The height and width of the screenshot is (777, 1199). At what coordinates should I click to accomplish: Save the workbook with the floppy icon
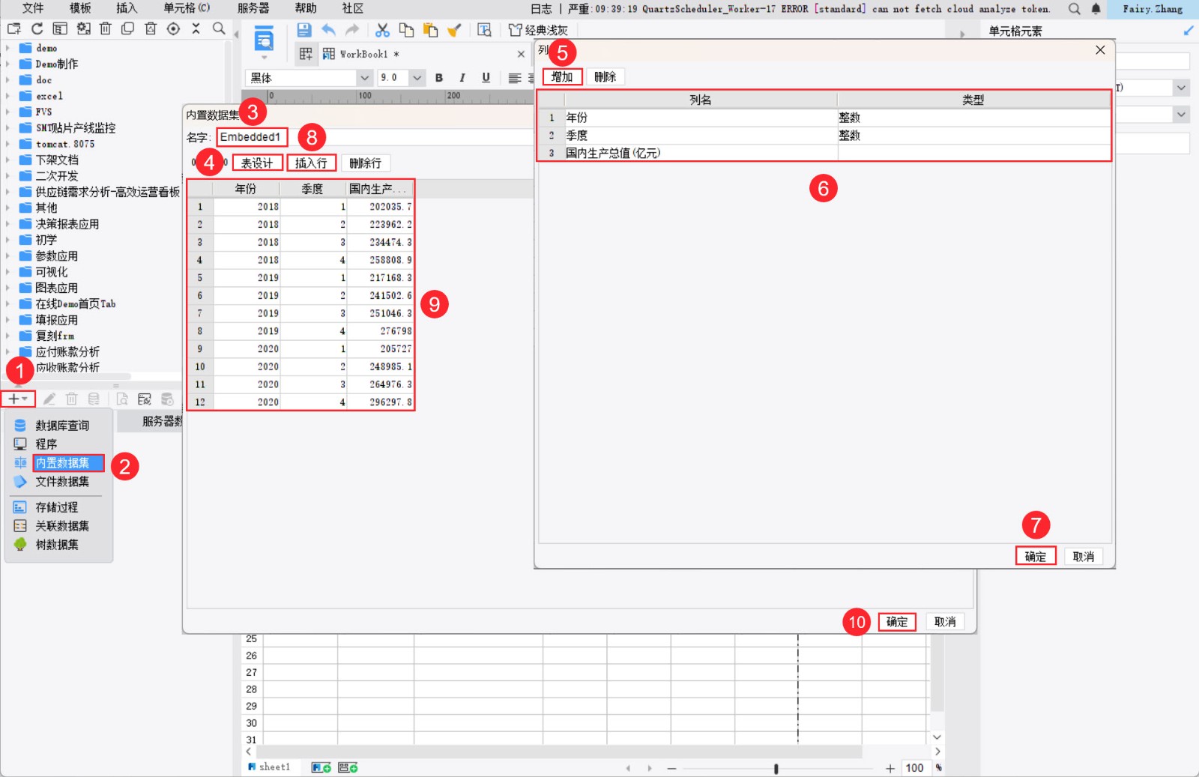[303, 30]
